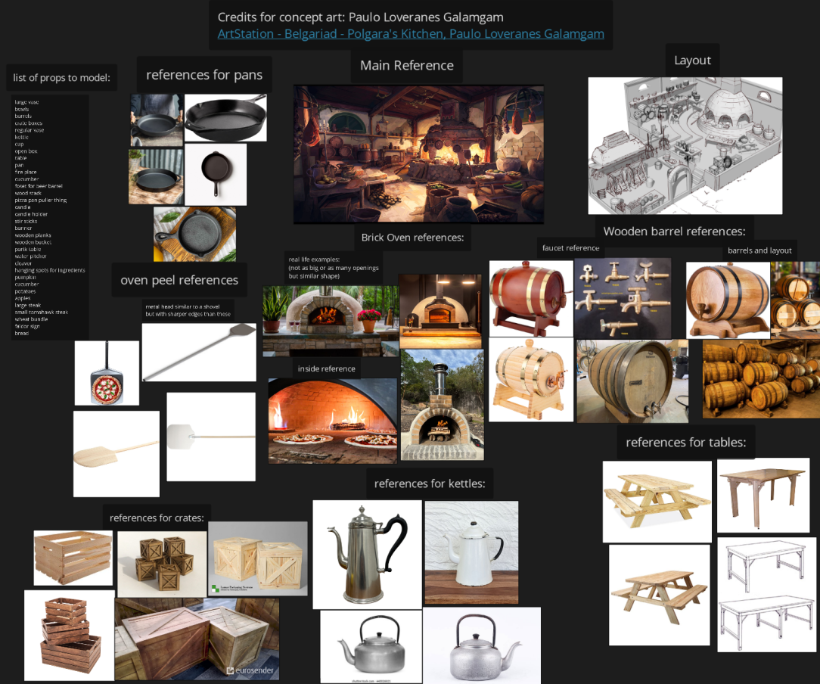Select the 'Main Reference' heading

(407, 65)
